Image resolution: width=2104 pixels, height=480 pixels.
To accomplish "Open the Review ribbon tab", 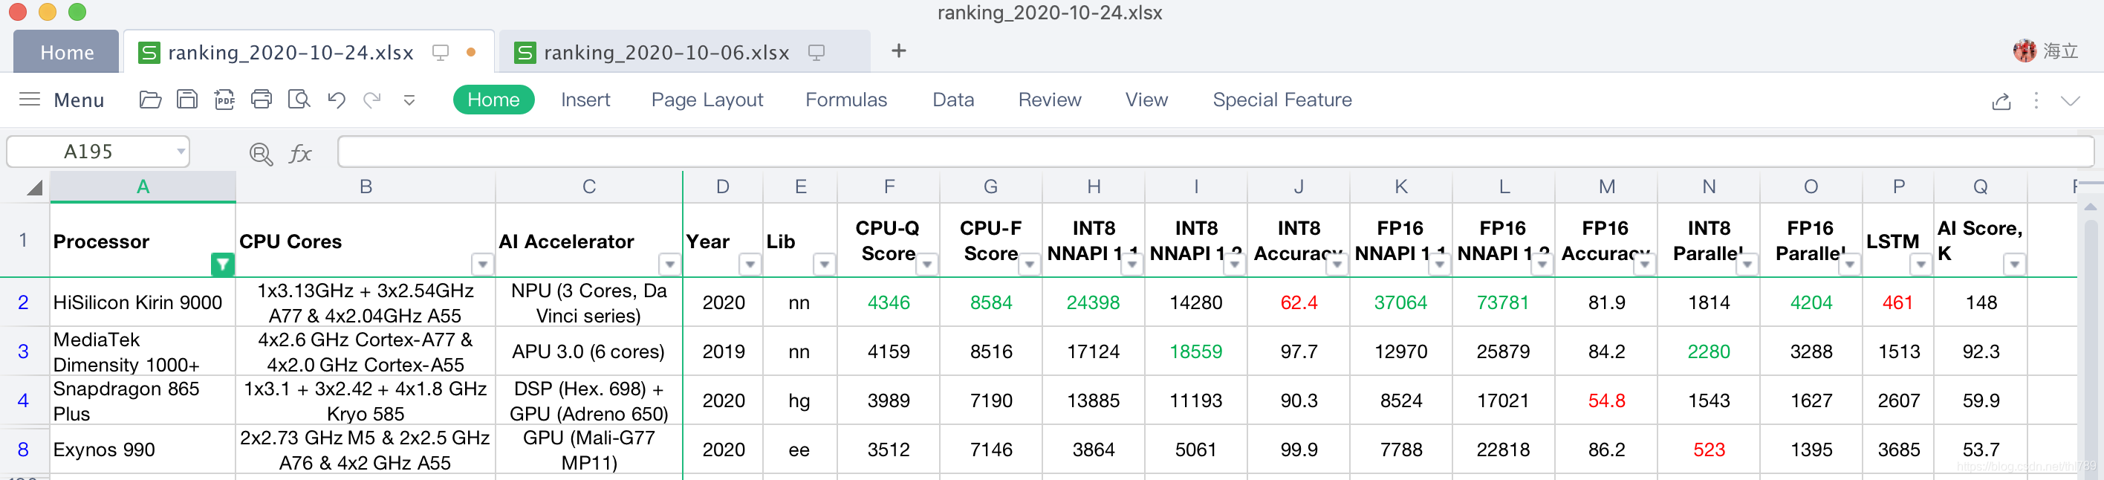I will click(1050, 100).
